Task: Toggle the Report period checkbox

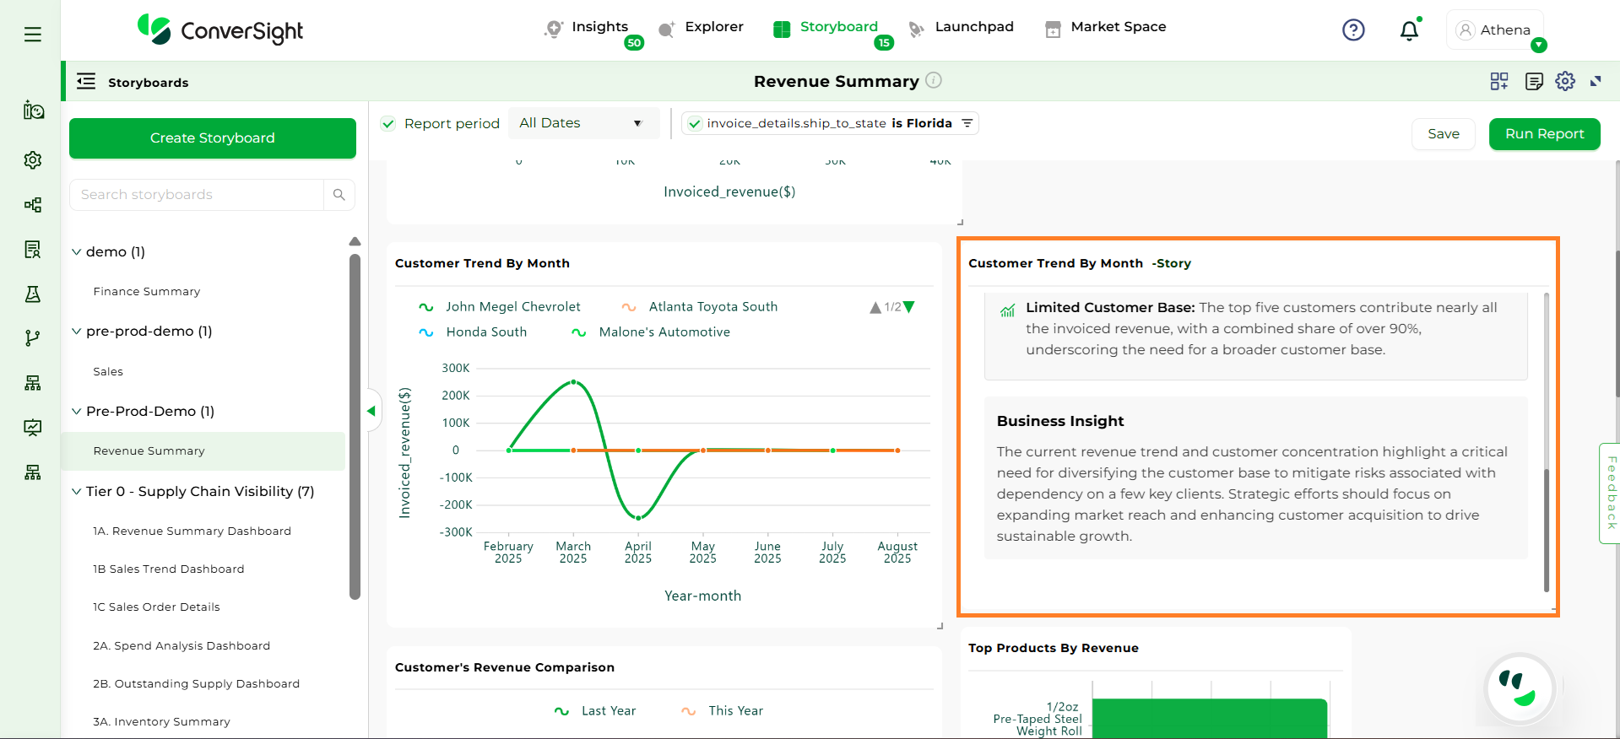Action: click(388, 124)
